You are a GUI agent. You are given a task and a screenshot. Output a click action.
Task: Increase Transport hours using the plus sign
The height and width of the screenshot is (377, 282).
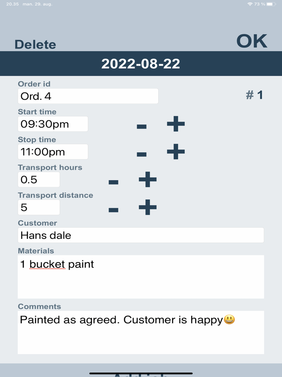[x=147, y=179]
